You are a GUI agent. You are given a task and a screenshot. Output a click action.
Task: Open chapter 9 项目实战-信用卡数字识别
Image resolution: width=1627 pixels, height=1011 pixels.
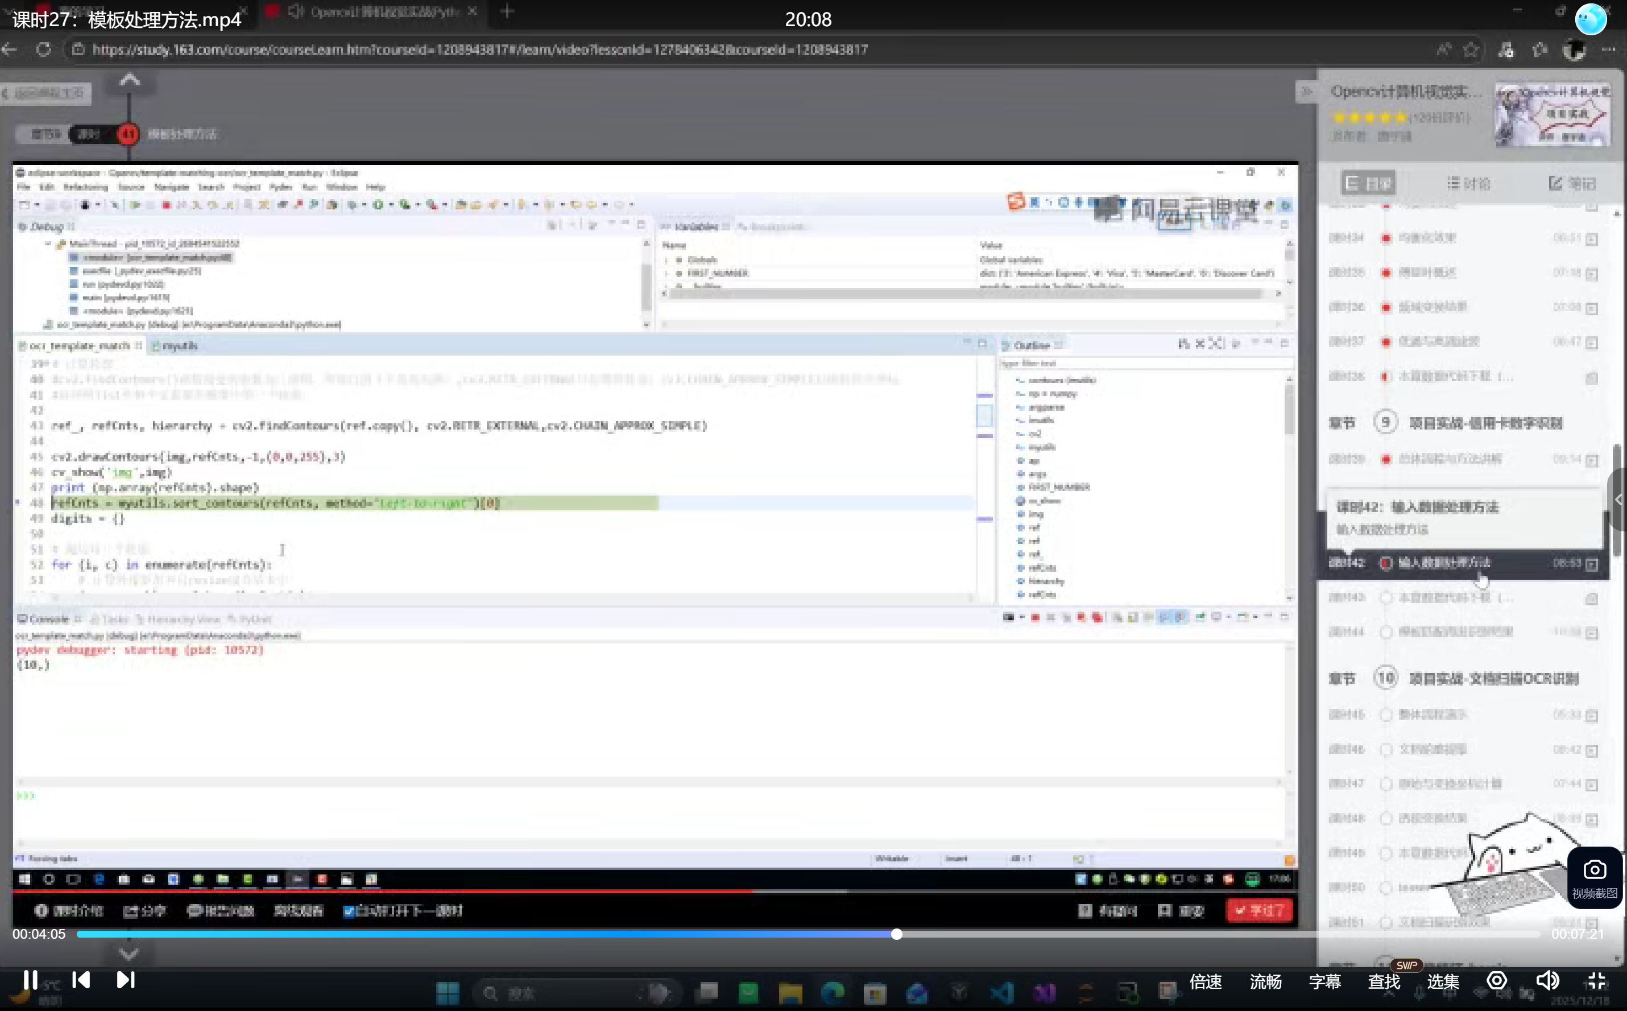pyautogui.click(x=1447, y=423)
